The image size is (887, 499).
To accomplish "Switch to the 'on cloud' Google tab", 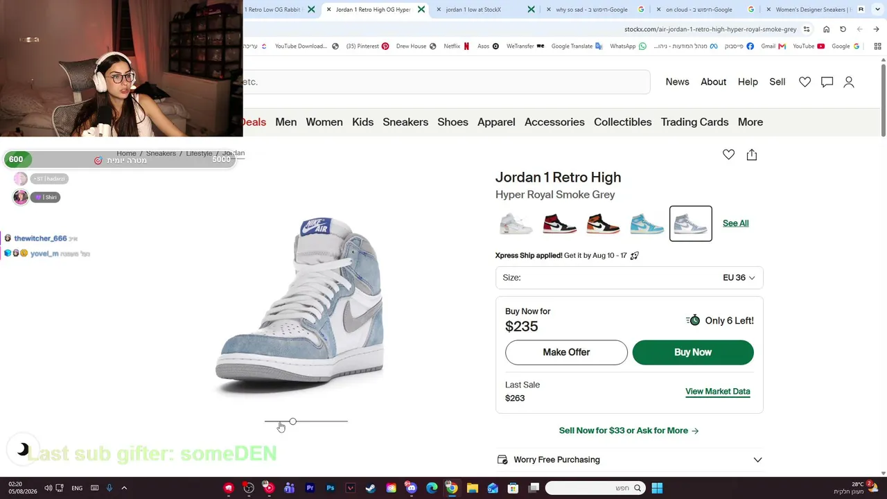I will (x=705, y=10).
